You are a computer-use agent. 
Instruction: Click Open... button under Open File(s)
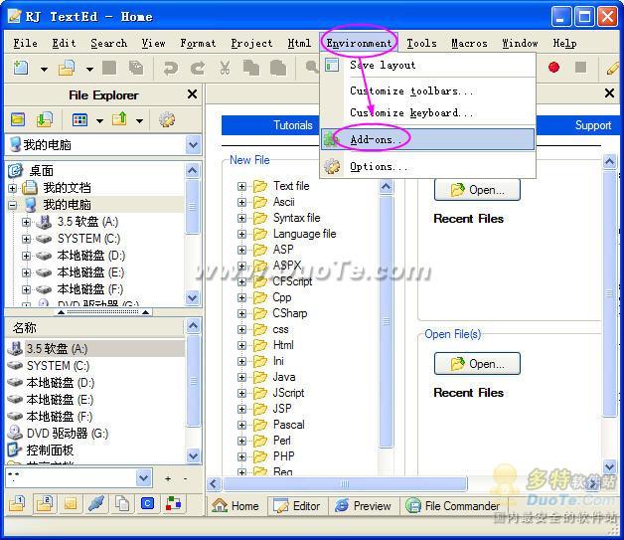[x=477, y=364]
